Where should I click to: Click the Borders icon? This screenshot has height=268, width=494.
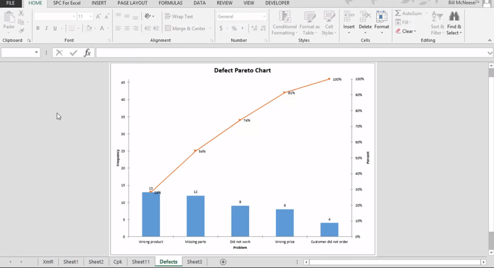[x=72, y=28]
